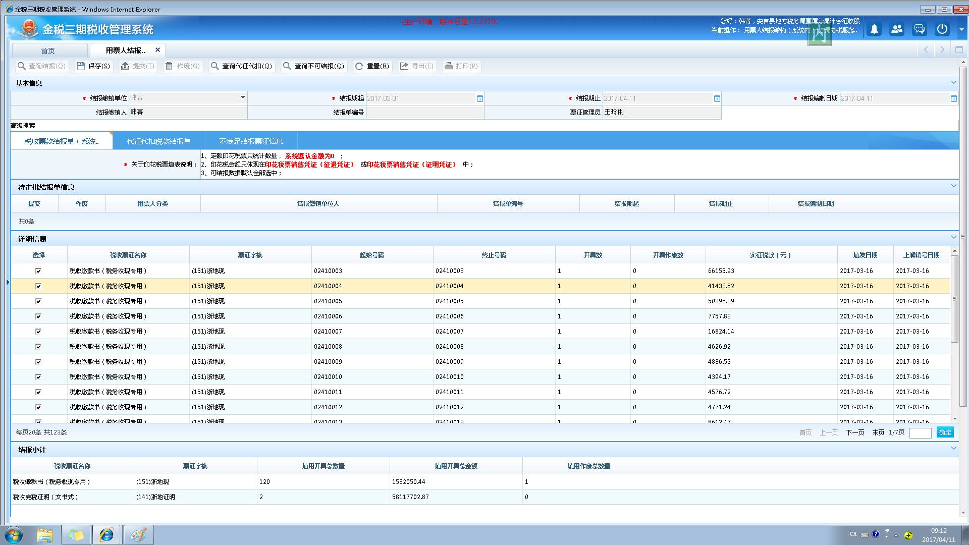Uncheck the row with number 02410008

click(38, 347)
